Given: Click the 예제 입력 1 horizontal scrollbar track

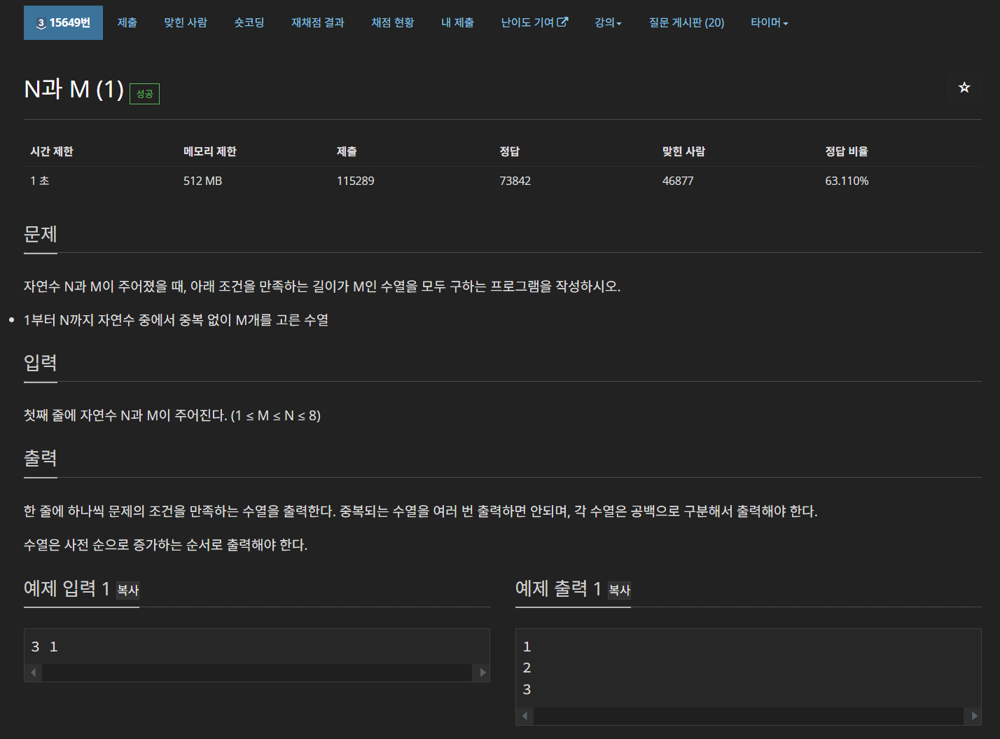Looking at the screenshot, I should (x=257, y=672).
